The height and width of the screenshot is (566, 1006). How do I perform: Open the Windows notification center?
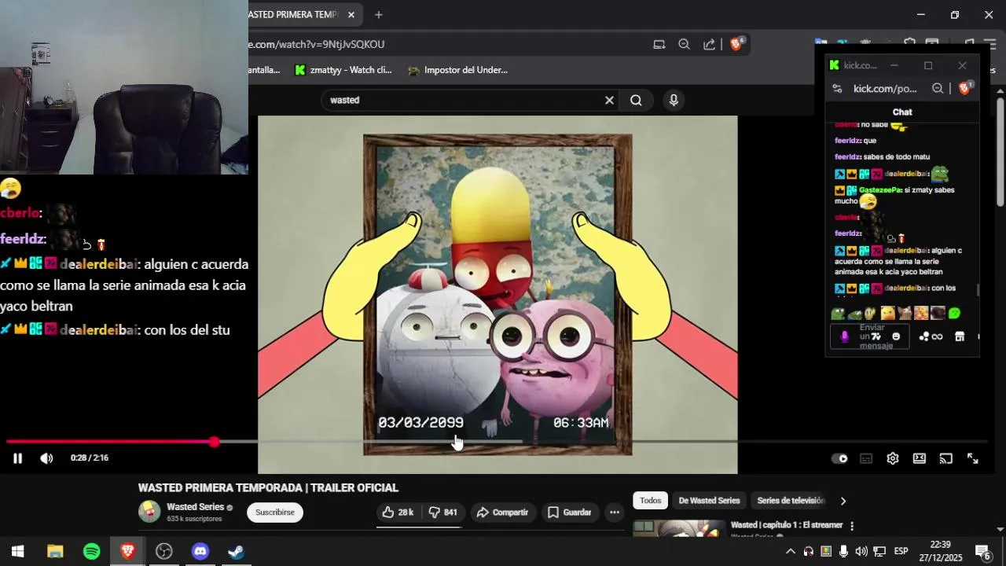coord(982,551)
